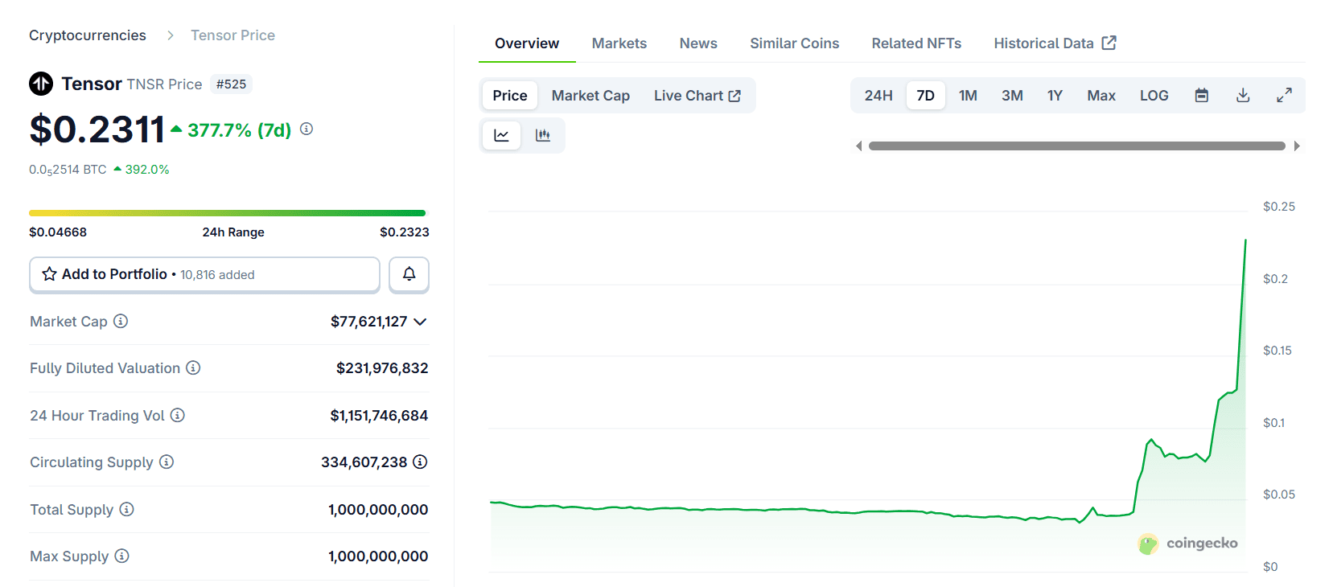Go to Cryptocurrencies breadcrumb link

(88, 35)
